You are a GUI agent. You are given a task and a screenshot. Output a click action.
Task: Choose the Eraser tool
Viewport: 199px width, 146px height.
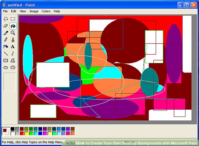coord(6,26)
